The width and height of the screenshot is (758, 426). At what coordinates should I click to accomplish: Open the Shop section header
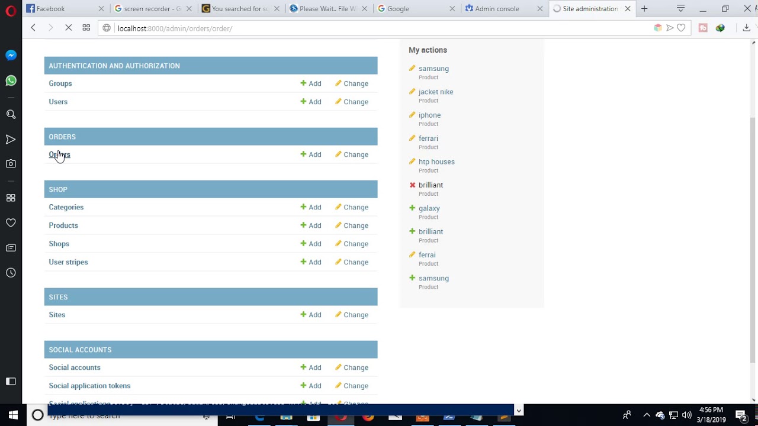pos(58,189)
